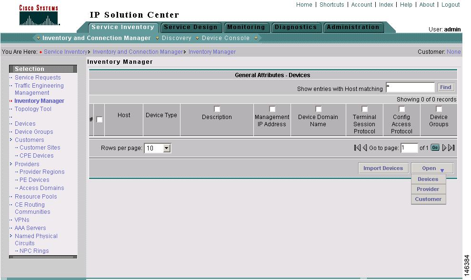Go to previous page arrow
The width and height of the screenshot is (471, 280).
click(x=365, y=148)
